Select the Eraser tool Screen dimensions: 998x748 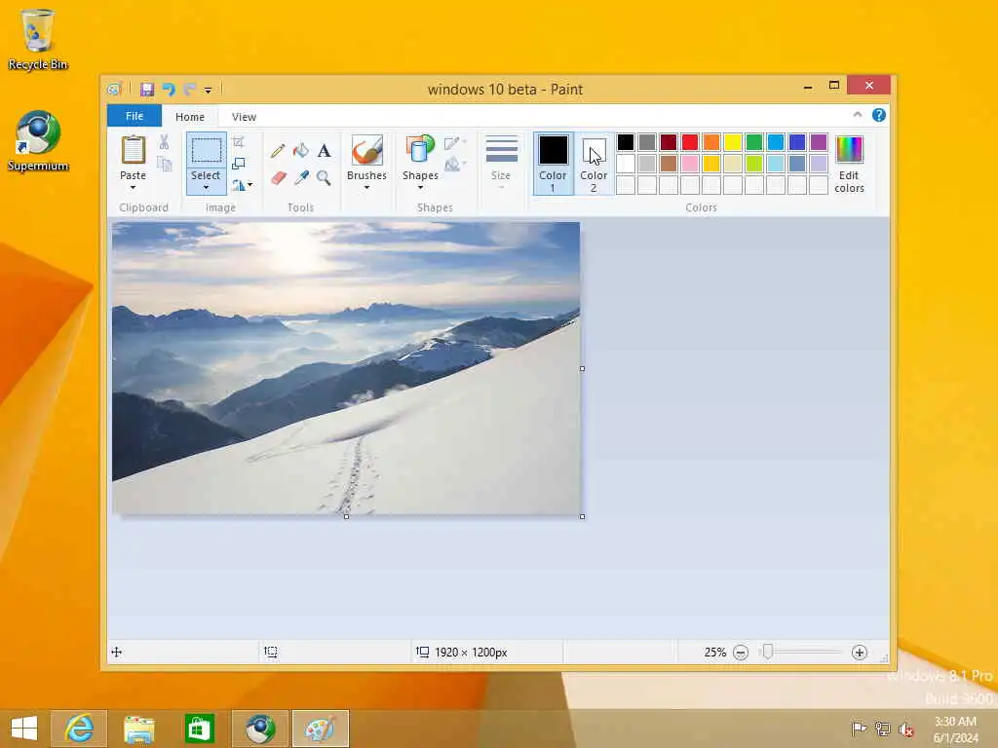[278, 177]
